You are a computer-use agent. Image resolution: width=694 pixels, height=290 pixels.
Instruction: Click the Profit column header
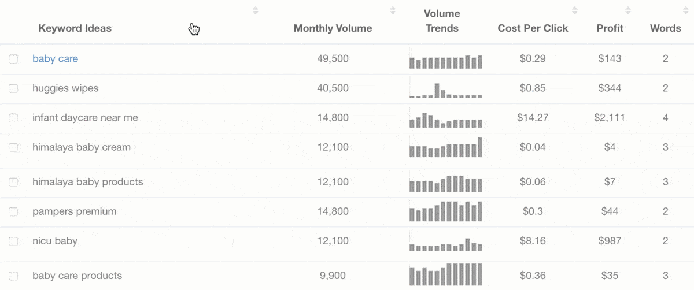tap(610, 28)
